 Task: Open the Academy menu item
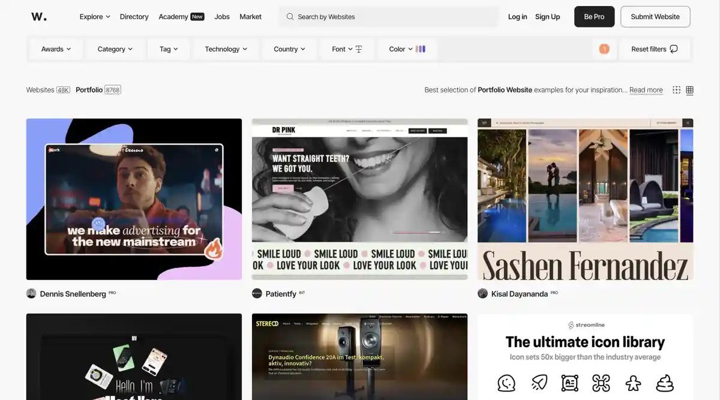(x=173, y=17)
